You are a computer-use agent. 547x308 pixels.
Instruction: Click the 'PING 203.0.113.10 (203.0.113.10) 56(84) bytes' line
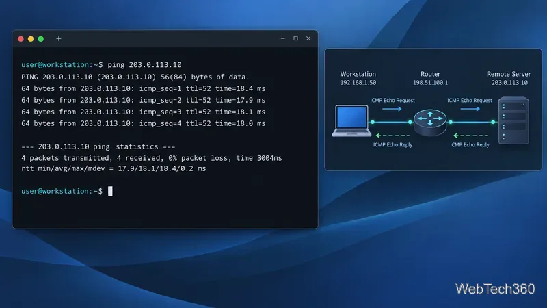pos(135,77)
